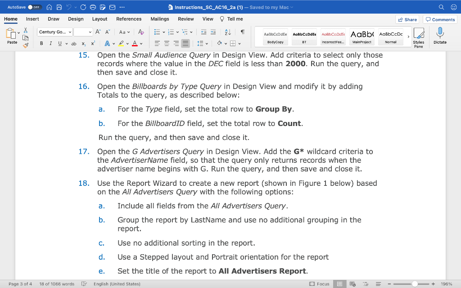Viewport: 461px width, 288px height.
Task: Open the Comments panel
Action: [x=440, y=19]
